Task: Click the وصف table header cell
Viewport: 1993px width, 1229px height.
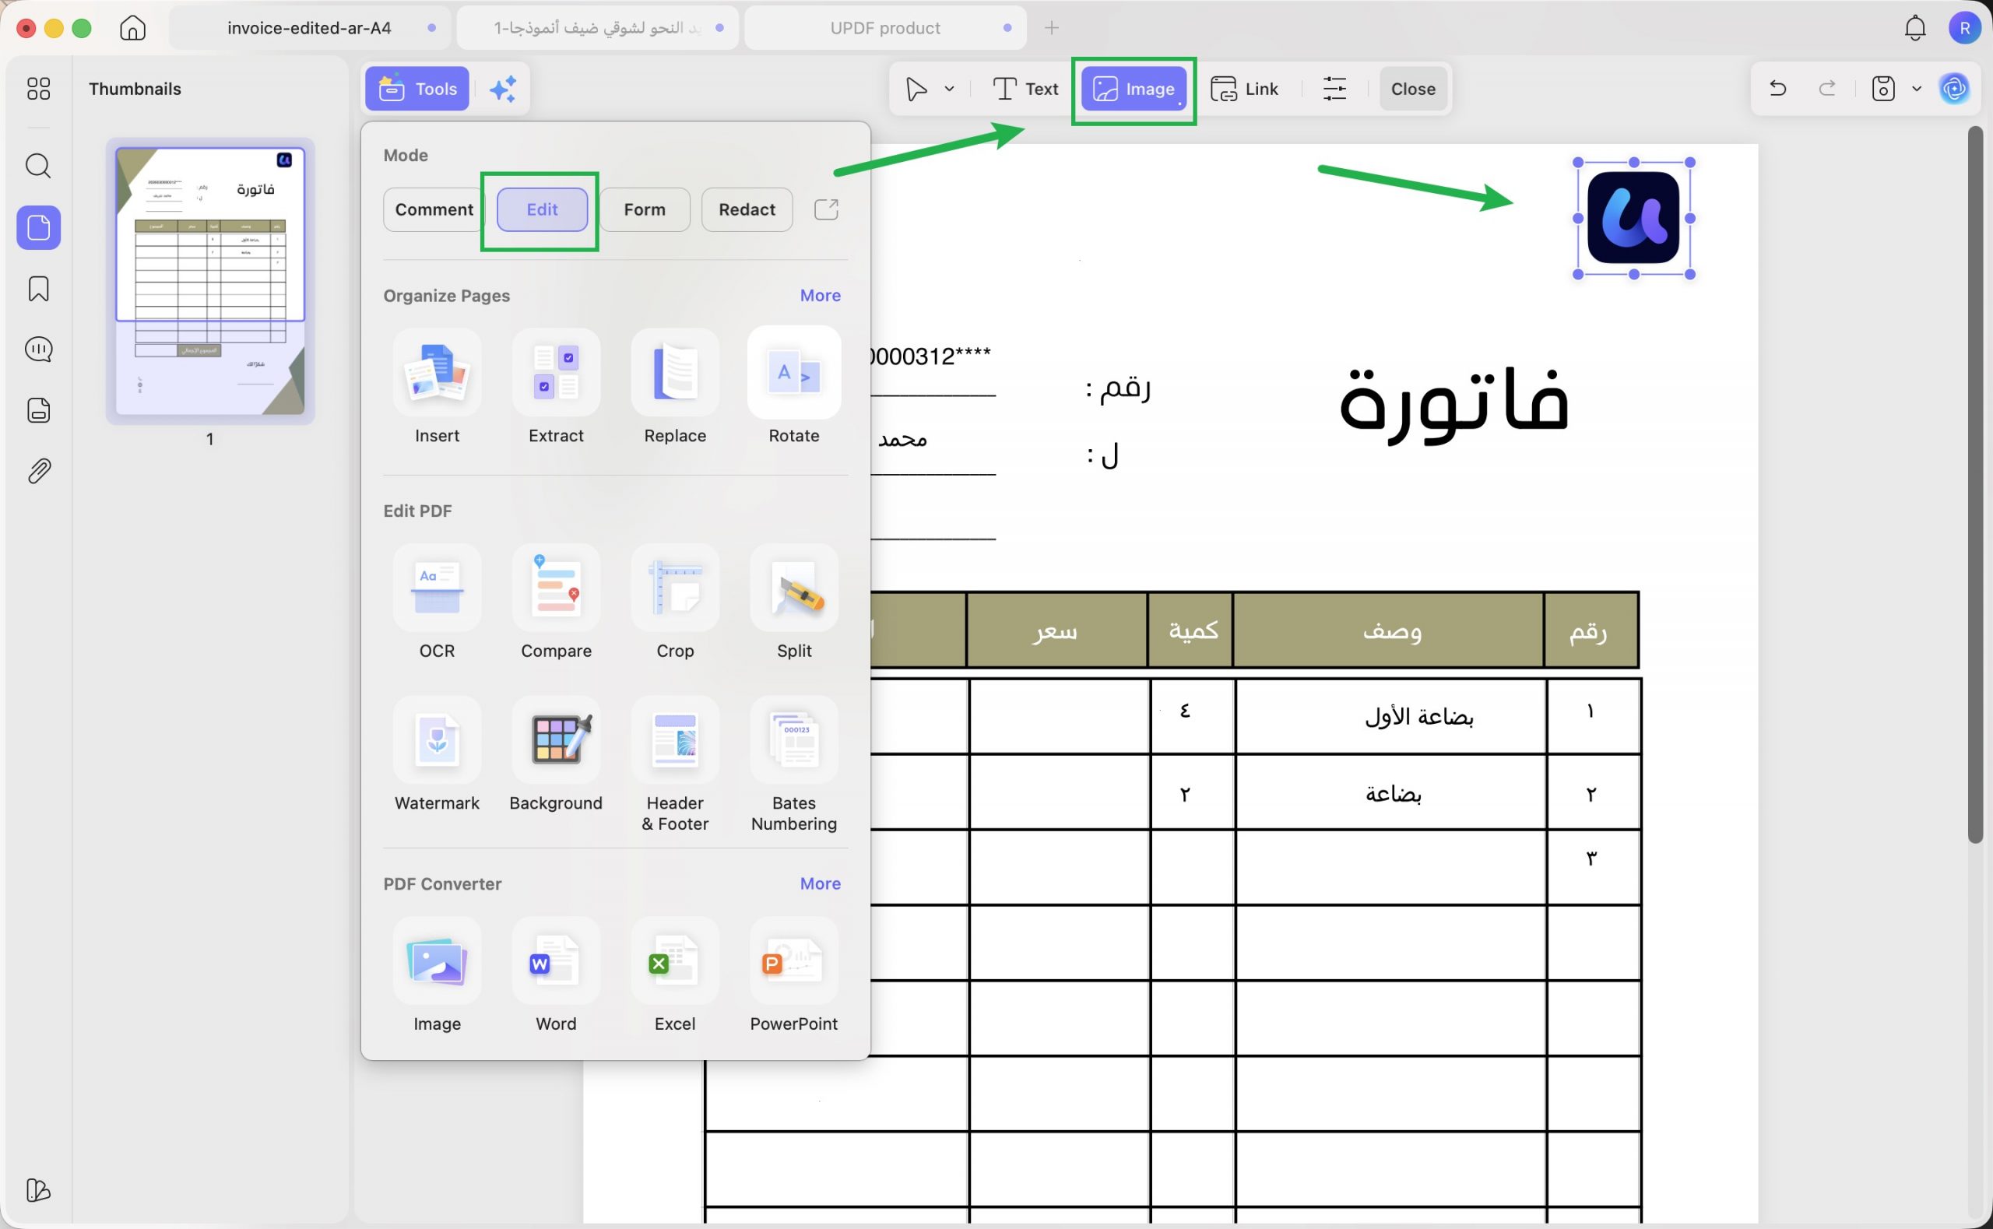Action: tap(1389, 630)
